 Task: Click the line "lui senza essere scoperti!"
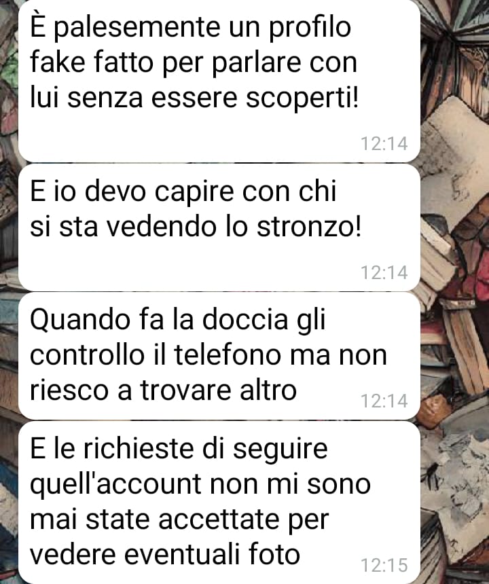194,98
